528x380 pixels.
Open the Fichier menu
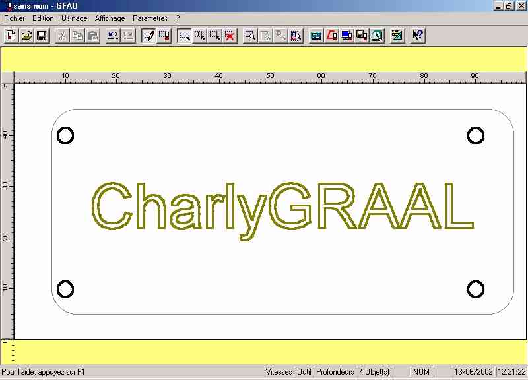15,18
